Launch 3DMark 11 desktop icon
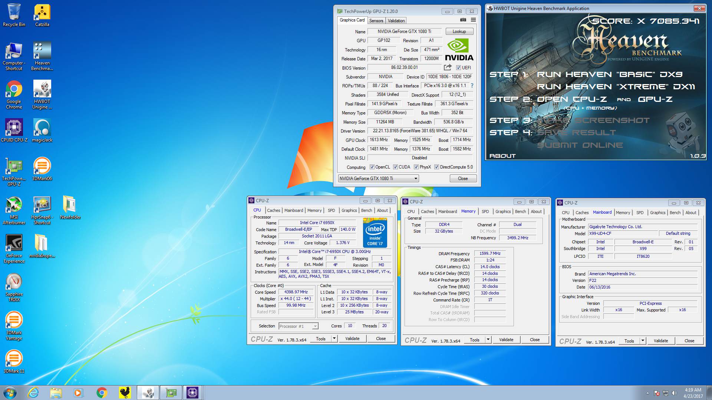Image resolution: width=712 pixels, height=400 pixels. (14, 361)
